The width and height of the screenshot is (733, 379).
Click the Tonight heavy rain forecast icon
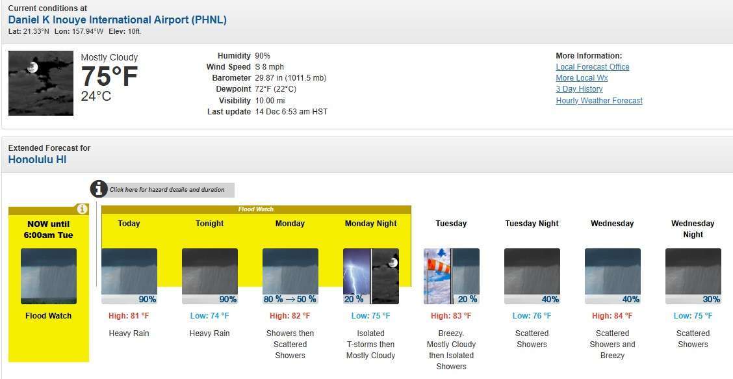pyautogui.click(x=209, y=276)
